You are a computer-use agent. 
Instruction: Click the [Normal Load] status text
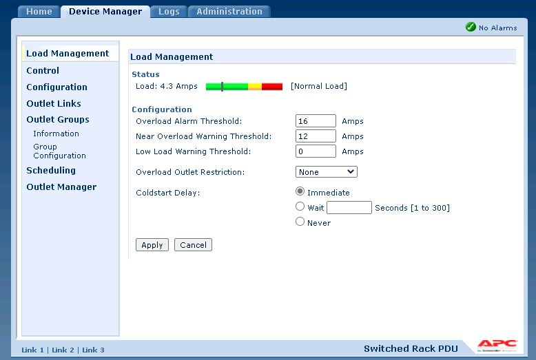[319, 86]
